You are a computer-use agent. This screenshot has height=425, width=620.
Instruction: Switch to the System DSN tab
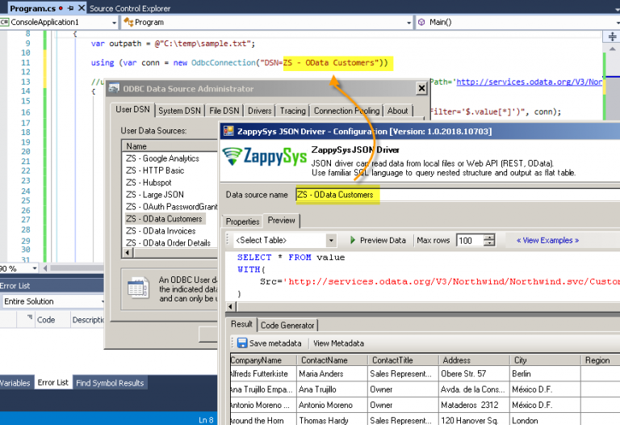click(179, 111)
